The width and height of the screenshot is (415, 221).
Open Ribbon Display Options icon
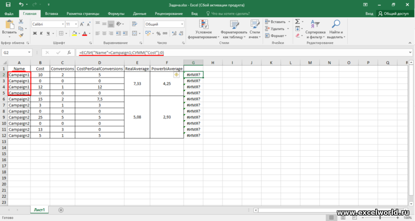366,4
